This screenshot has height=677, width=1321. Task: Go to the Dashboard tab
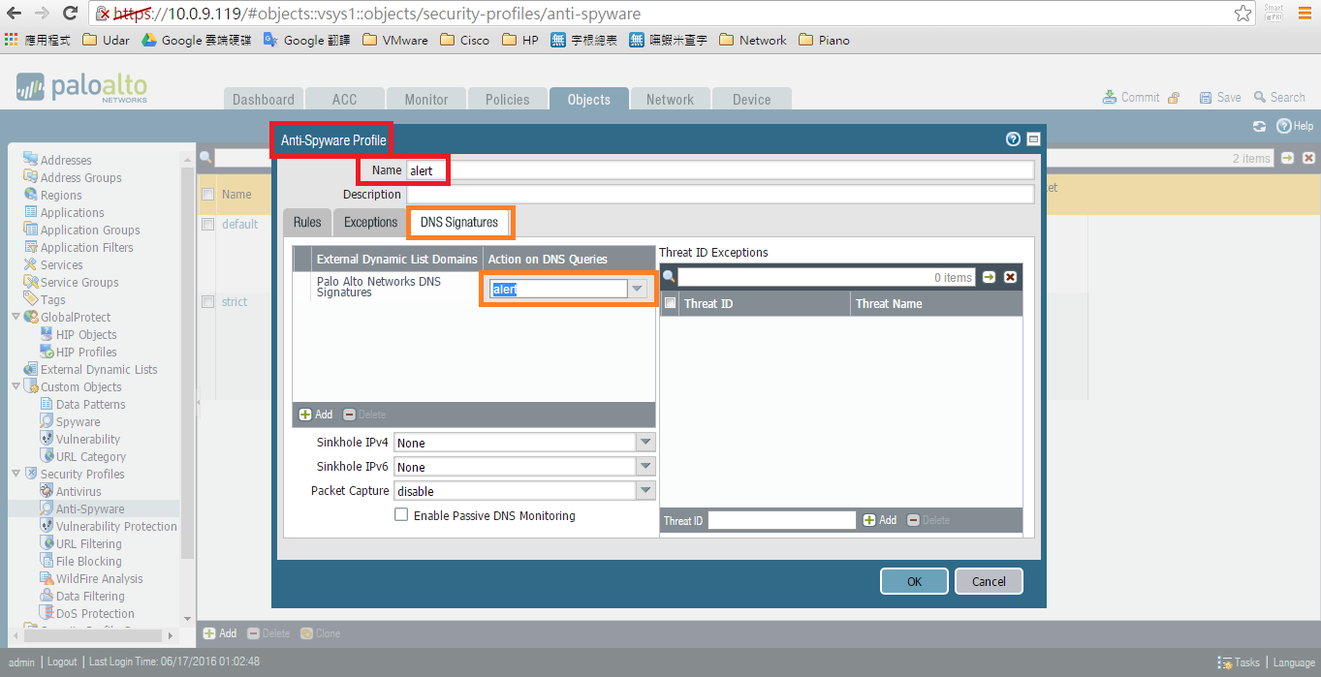[x=264, y=99]
